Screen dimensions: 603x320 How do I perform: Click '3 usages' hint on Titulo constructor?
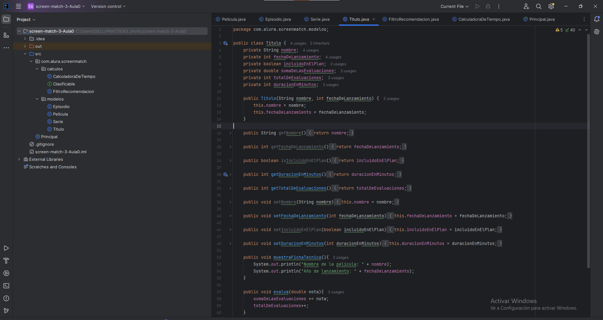click(x=391, y=99)
